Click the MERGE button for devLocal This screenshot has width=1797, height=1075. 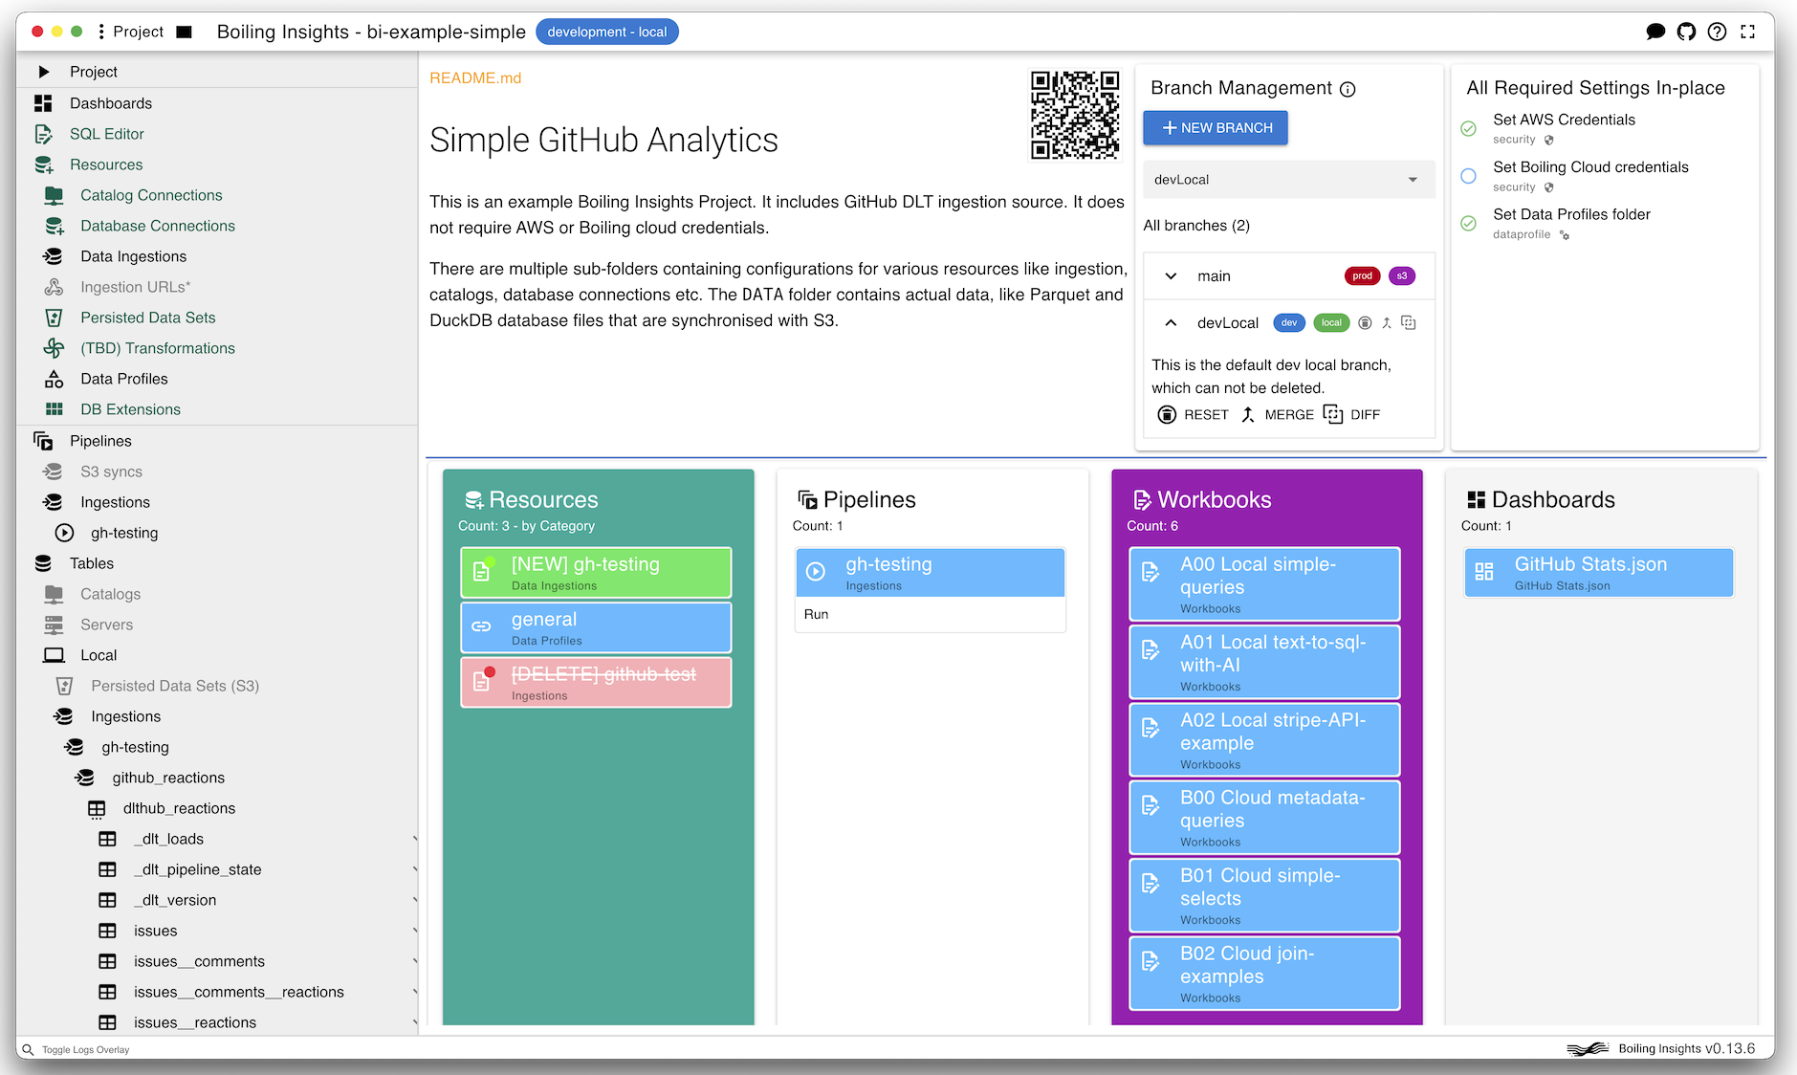pos(1277,414)
